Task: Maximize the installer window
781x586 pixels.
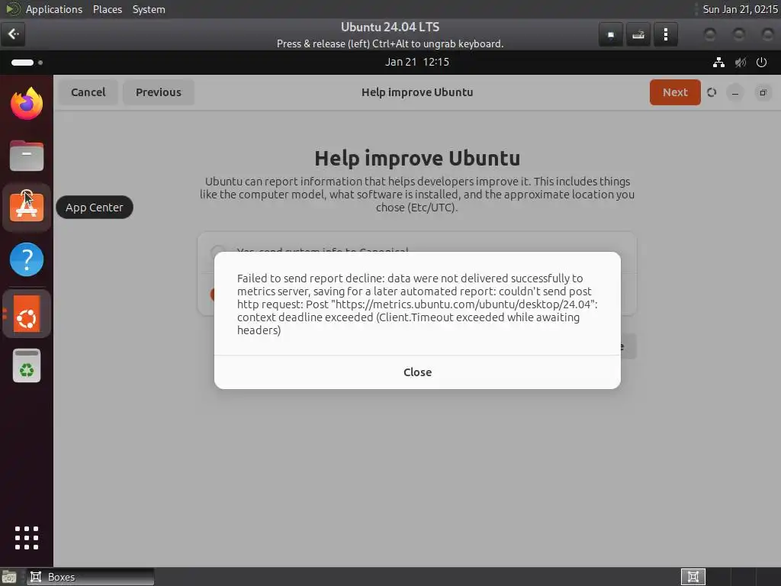Action: [x=763, y=92]
